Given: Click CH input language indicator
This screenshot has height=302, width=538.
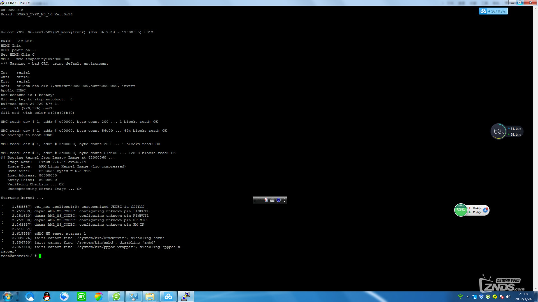Looking at the screenshot, I should point(261,200).
